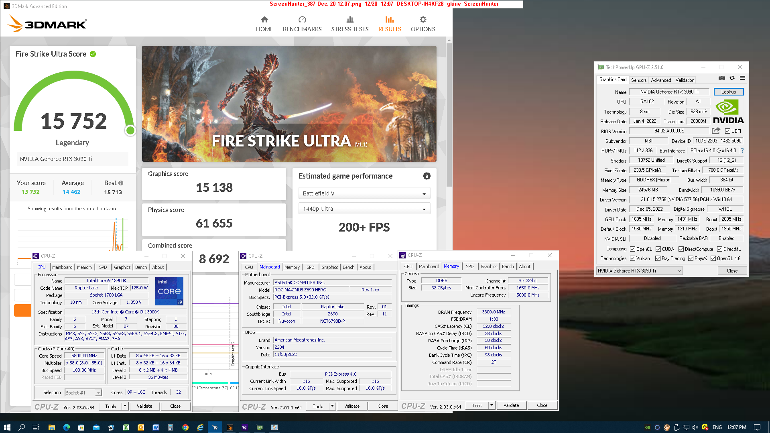This screenshot has width=770, height=433.
Task: Open GPU-Z Validation tab
Action: click(685, 80)
